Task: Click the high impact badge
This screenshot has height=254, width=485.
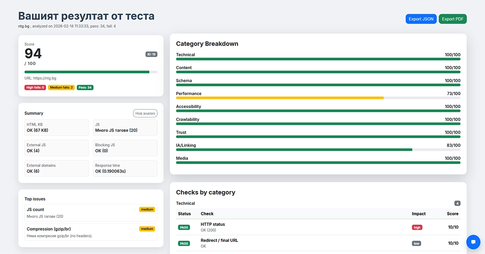Action: 417,227
